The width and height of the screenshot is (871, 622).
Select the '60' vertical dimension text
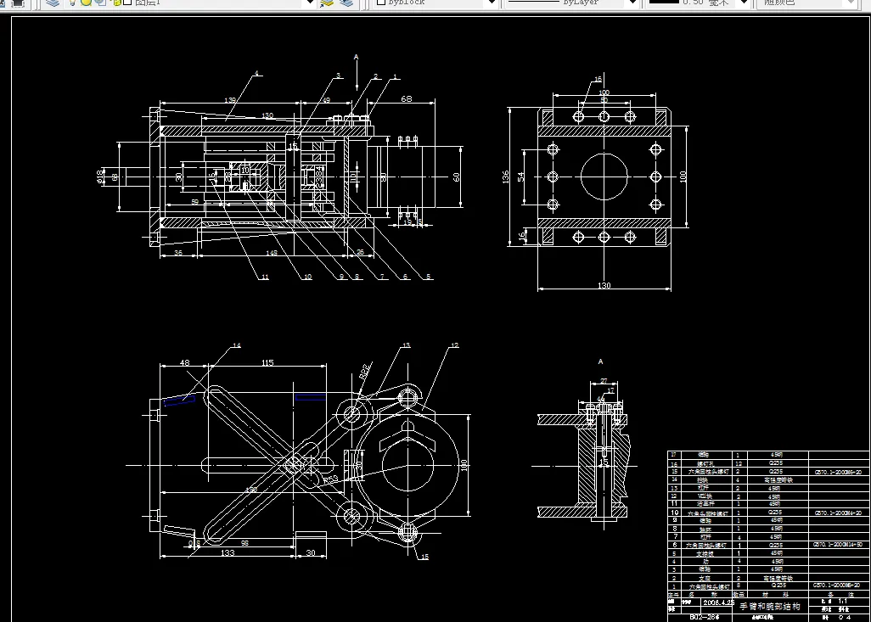click(x=456, y=177)
